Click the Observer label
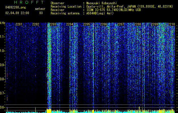 pyautogui.click(x=57, y=3)
